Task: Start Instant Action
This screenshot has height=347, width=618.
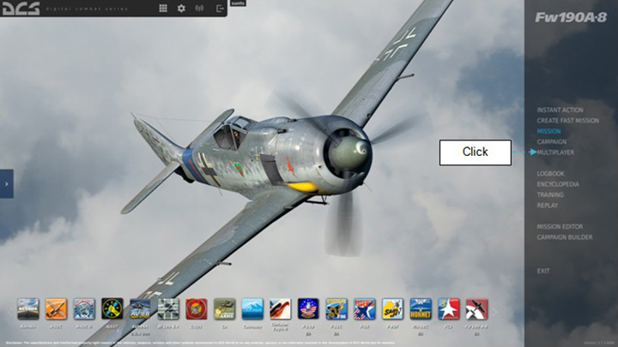Action: tap(560, 111)
